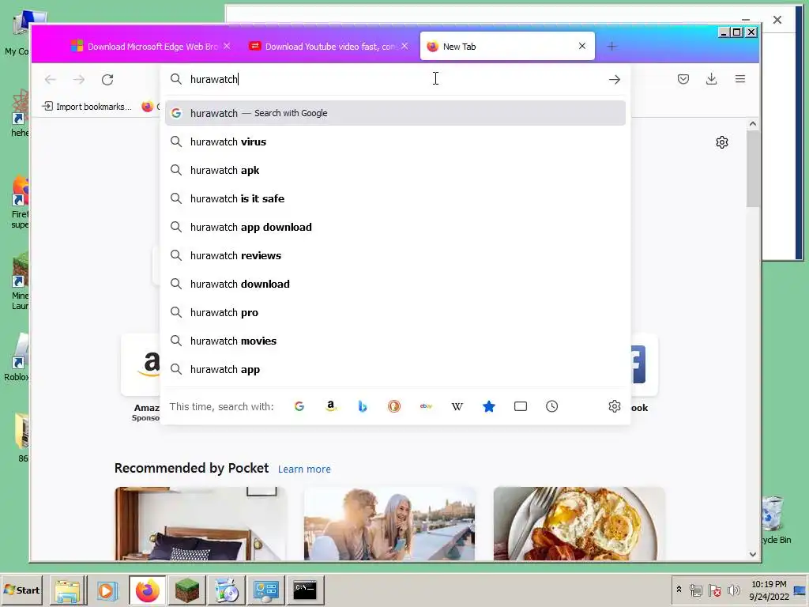Search this time with Google icon

click(x=299, y=407)
